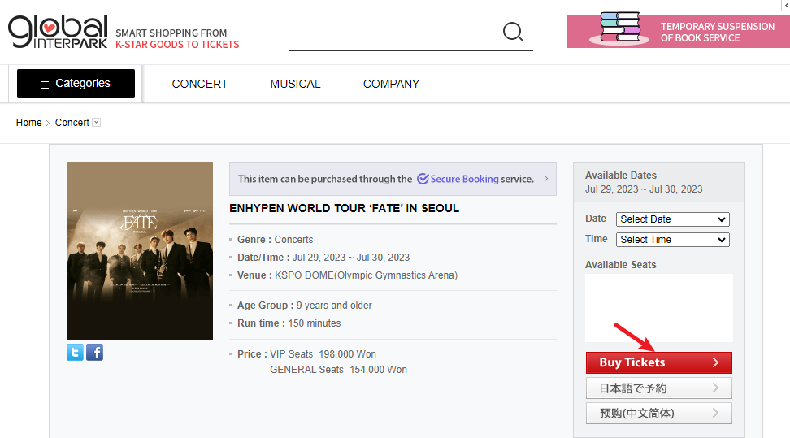Click the ENHYPEN FATE concert poster
This screenshot has width=790, height=438.
tap(140, 251)
